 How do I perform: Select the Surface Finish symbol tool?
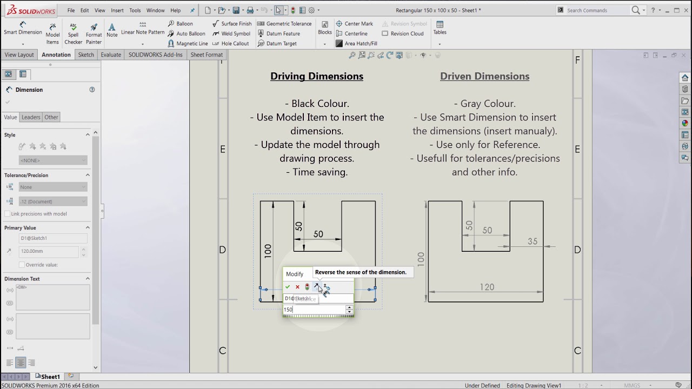(232, 24)
